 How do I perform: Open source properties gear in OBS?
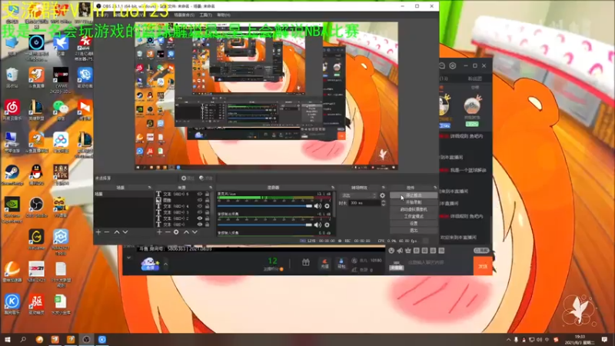click(176, 232)
